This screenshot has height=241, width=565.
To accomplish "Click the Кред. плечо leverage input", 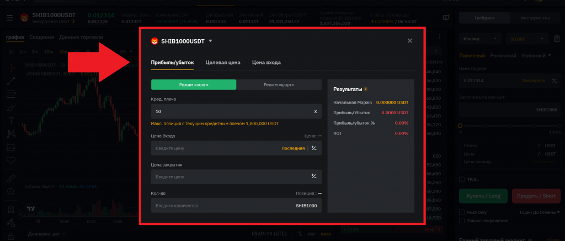I will coord(236,111).
